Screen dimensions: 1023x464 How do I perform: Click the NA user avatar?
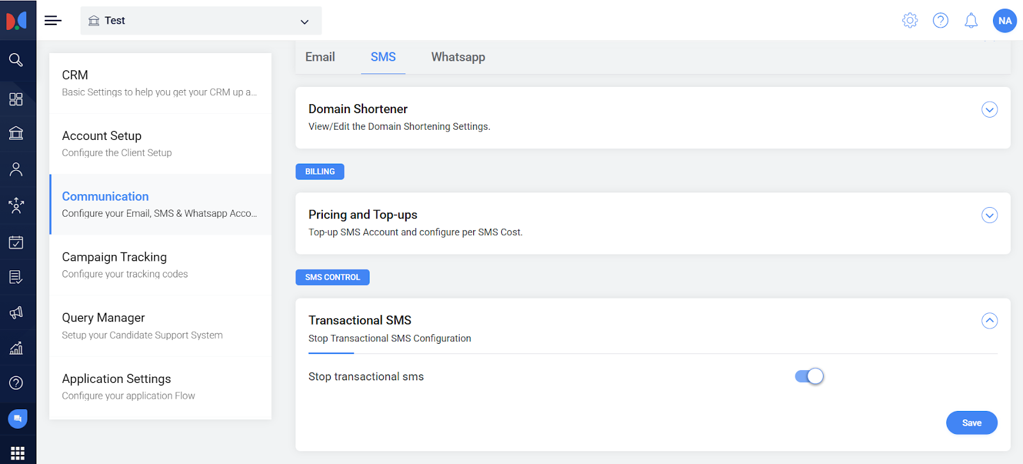coord(1004,20)
